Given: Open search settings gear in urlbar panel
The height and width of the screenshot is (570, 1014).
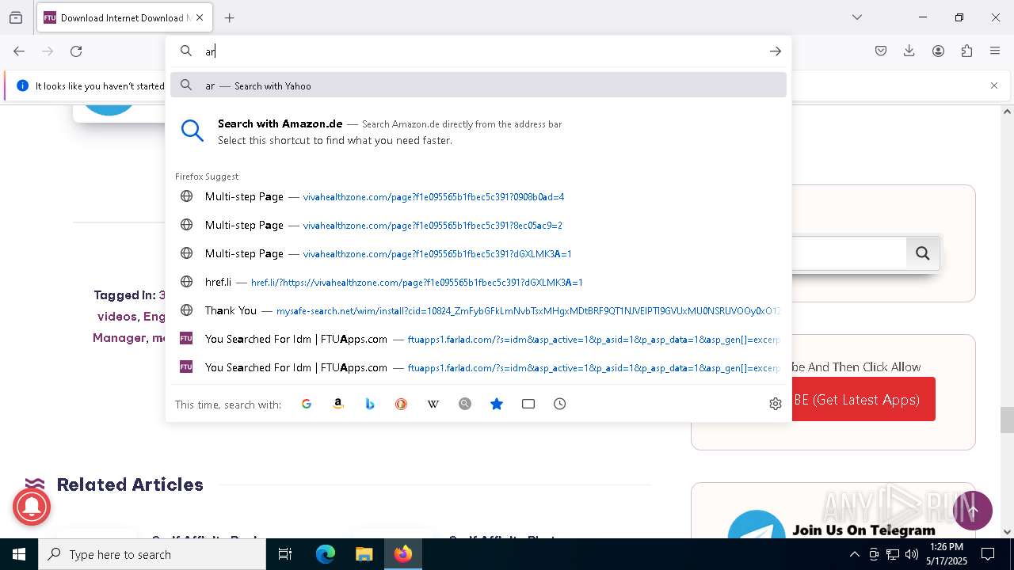Looking at the screenshot, I should [x=776, y=404].
